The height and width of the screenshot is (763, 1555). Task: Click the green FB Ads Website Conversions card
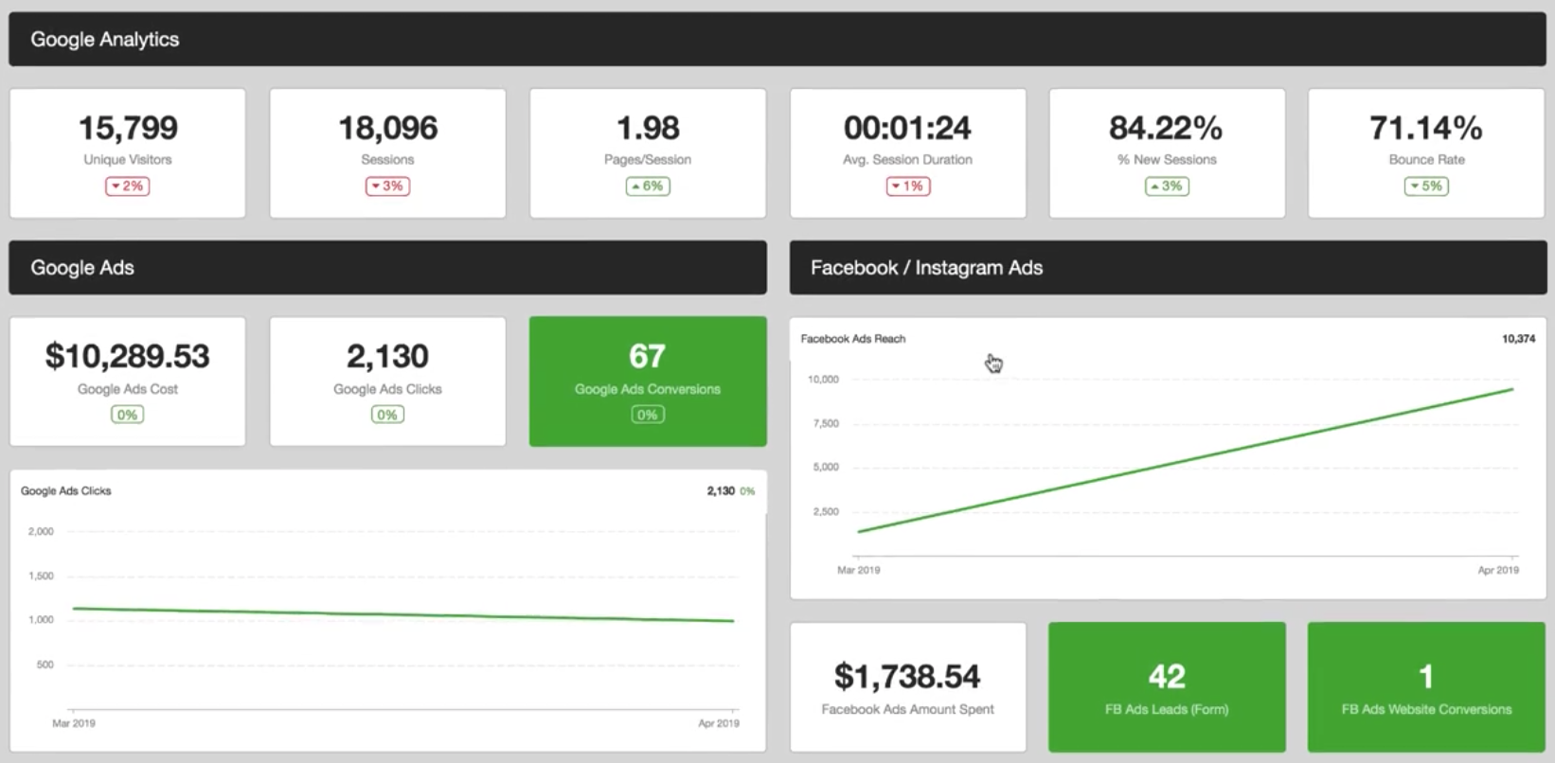[1426, 687]
